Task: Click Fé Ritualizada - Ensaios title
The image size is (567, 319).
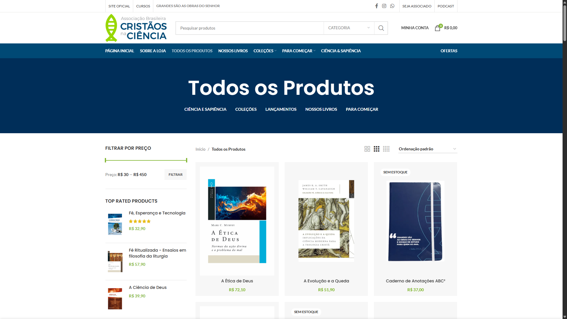Action: coord(157,253)
